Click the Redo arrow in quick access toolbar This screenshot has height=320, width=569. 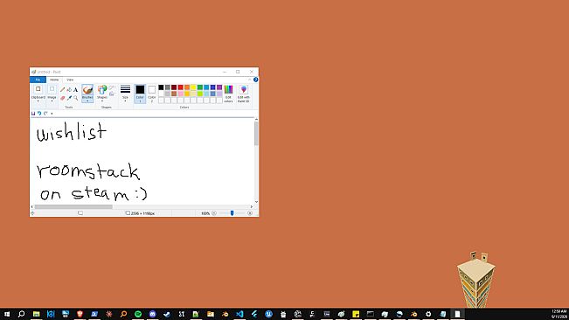click(x=45, y=114)
